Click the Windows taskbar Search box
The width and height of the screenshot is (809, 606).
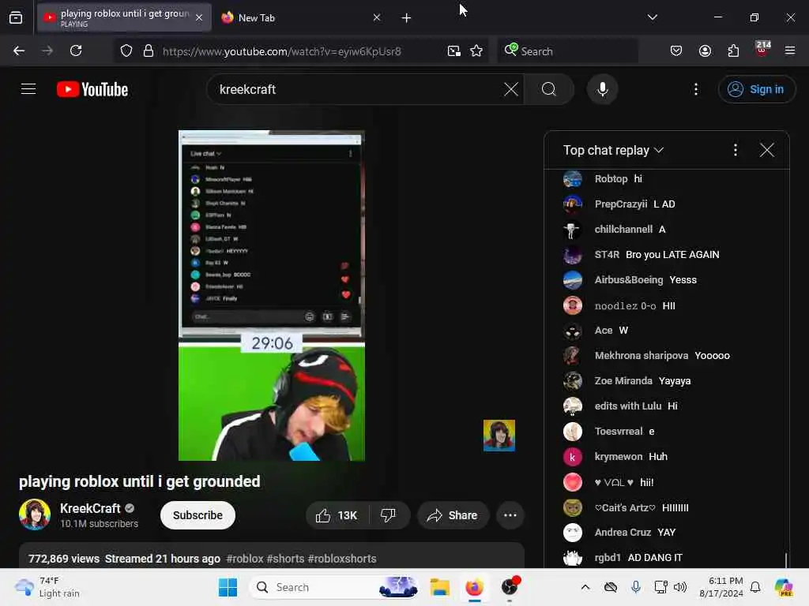(x=334, y=587)
